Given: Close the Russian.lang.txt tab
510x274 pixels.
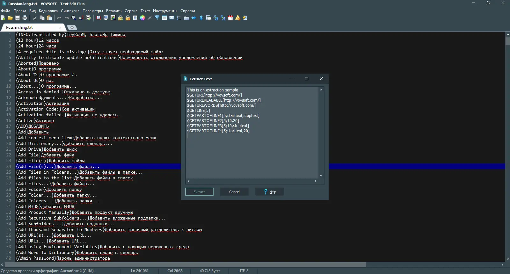Looking at the screenshot, I should click(x=60, y=27).
